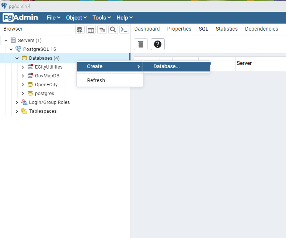Select Database... from Create submenu

point(177,67)
